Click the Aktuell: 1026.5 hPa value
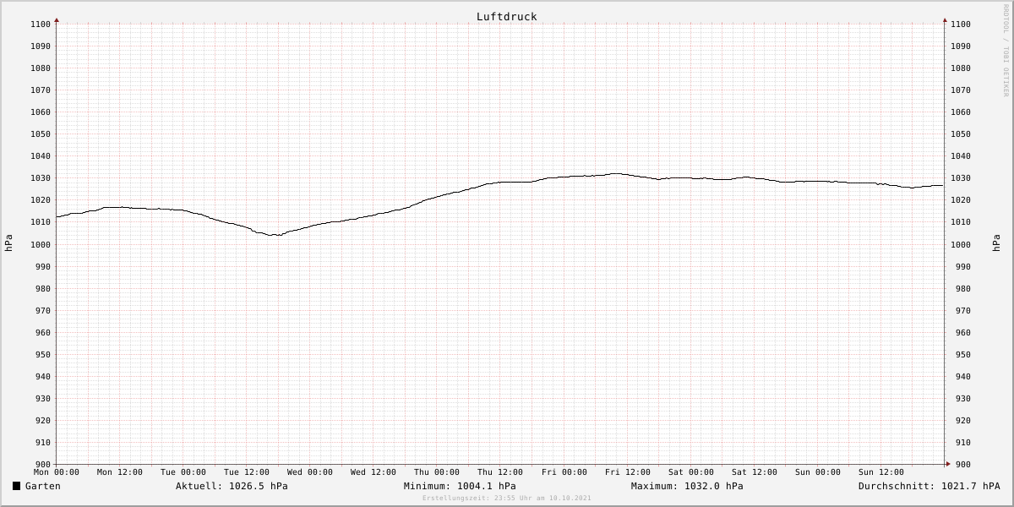This screenshot has width=1014, height=507. (232, 486)
